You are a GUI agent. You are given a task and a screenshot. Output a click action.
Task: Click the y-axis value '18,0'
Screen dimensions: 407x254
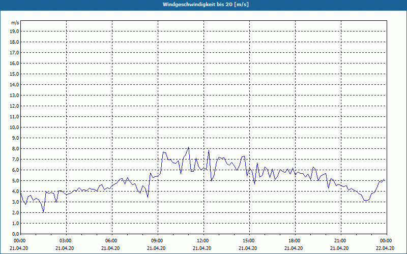pyautogui.click(x=15, y=42)
